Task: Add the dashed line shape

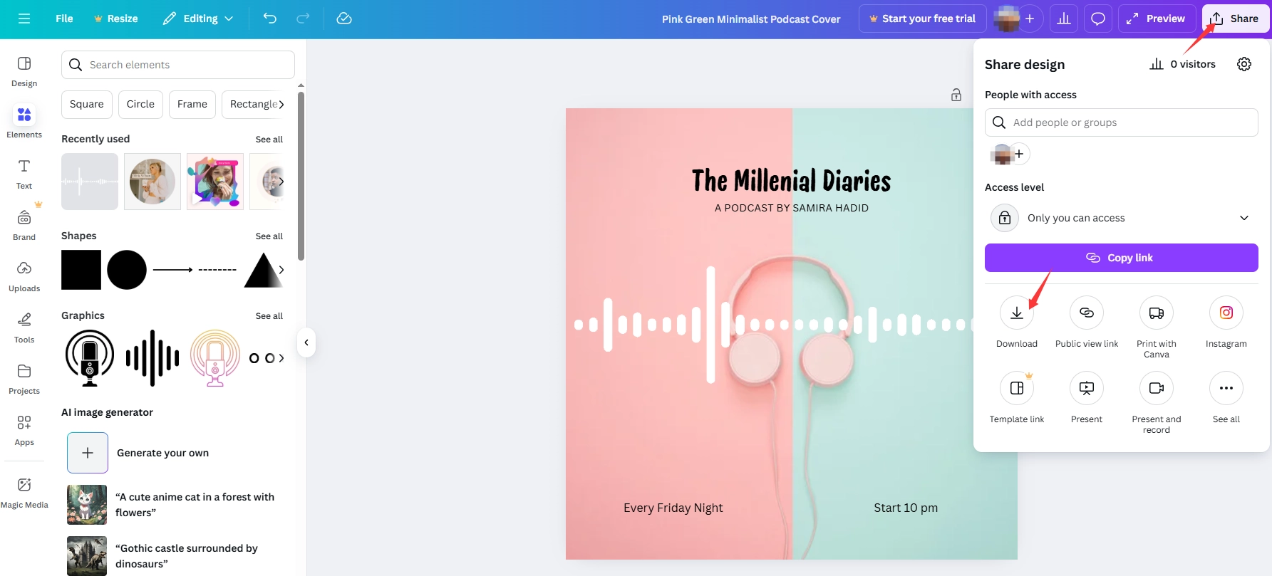Action: (217, 270)
